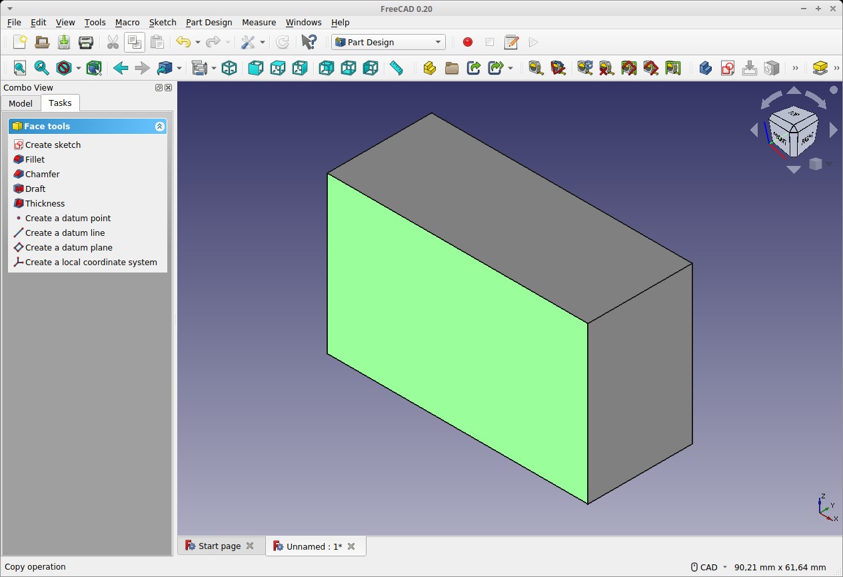
Task: Click the red macro recording button
Action: [468, 42]
